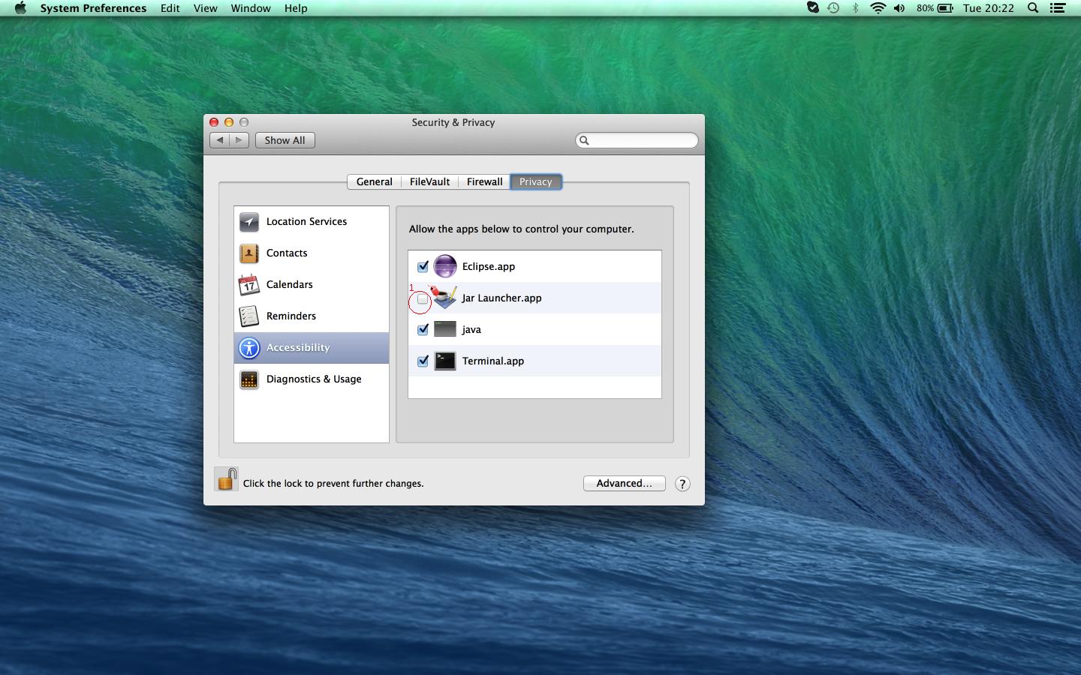Click the zoom button of Security & Privacy
1081x675 pixels.
(244, 122)
